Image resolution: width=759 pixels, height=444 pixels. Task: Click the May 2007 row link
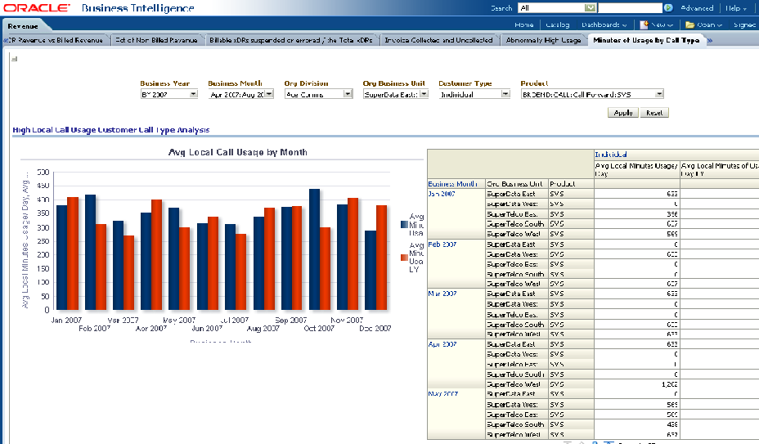(443, 393)
